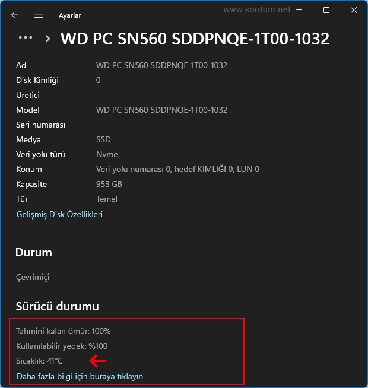Image resolution: width=368 pixels, height=388 pixels.
Task: Click the Disk Kimliği label
Action: [x=37, y=81]
